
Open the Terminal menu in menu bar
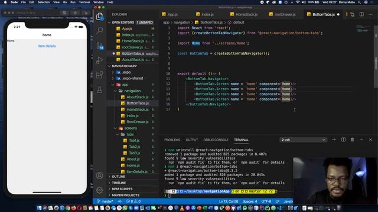tap(84, 2)
